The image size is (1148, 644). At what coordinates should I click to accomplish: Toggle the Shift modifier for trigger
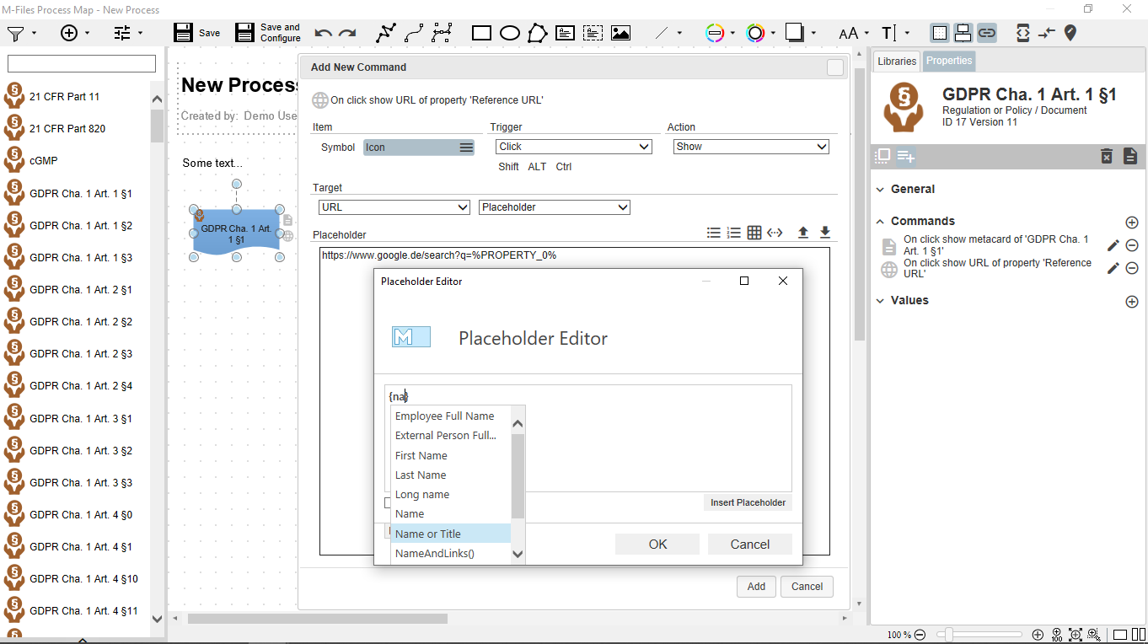pos(508,167)
